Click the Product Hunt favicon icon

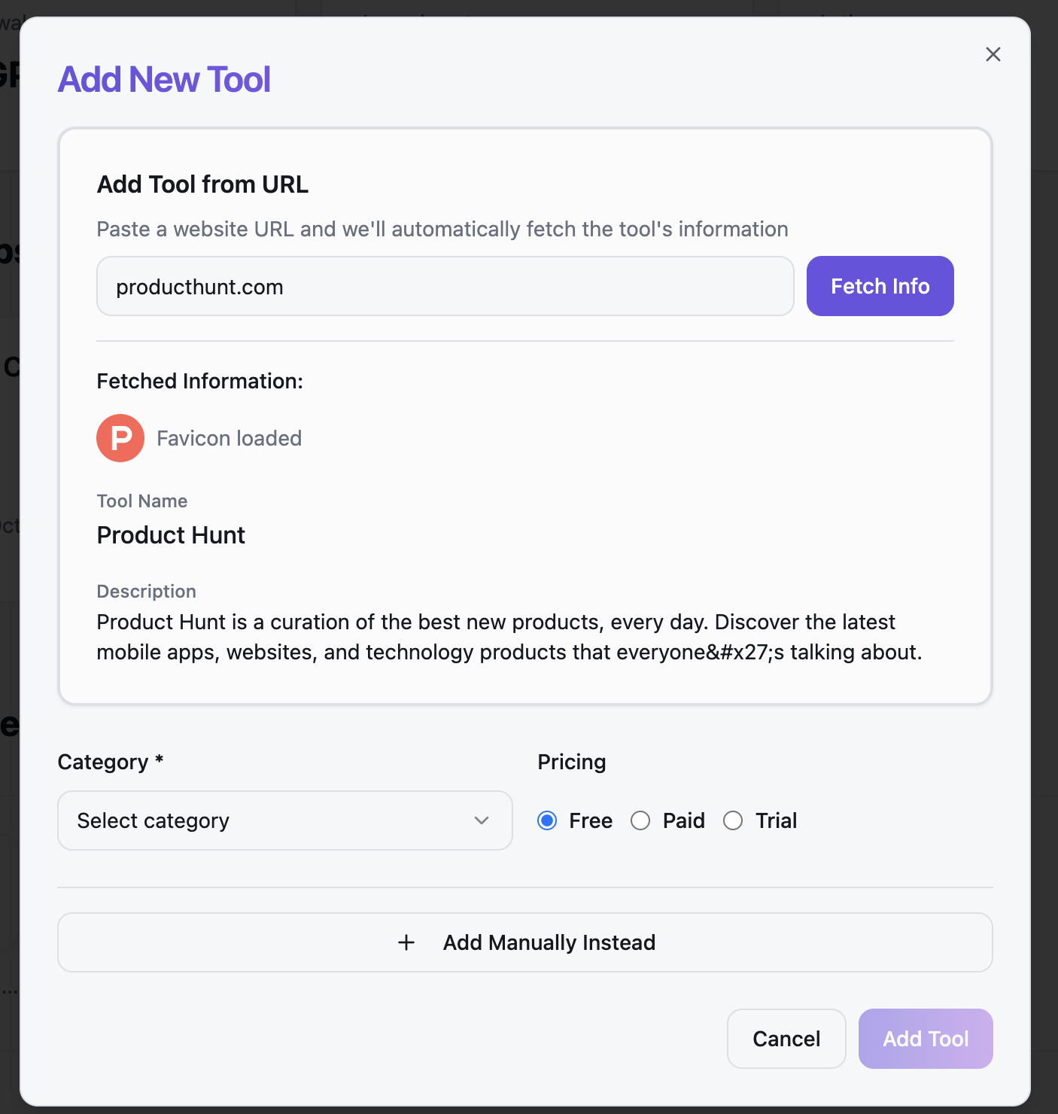[x=120, y=438]
